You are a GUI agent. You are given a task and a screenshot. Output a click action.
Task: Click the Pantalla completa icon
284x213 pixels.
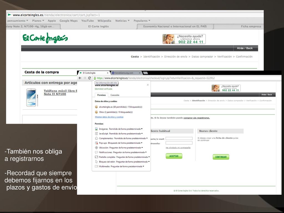96,157
